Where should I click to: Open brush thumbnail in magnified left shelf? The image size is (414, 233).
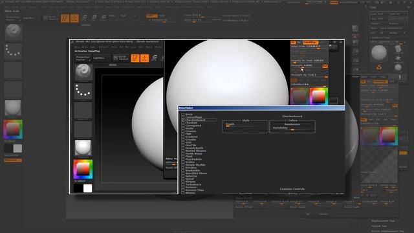[x=83, y=72]
